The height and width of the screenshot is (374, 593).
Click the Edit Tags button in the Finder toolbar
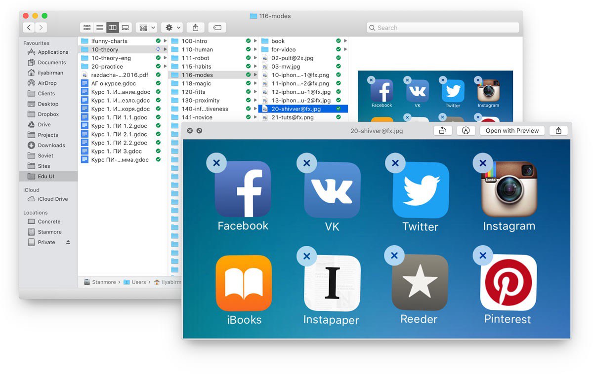point(217,28)
